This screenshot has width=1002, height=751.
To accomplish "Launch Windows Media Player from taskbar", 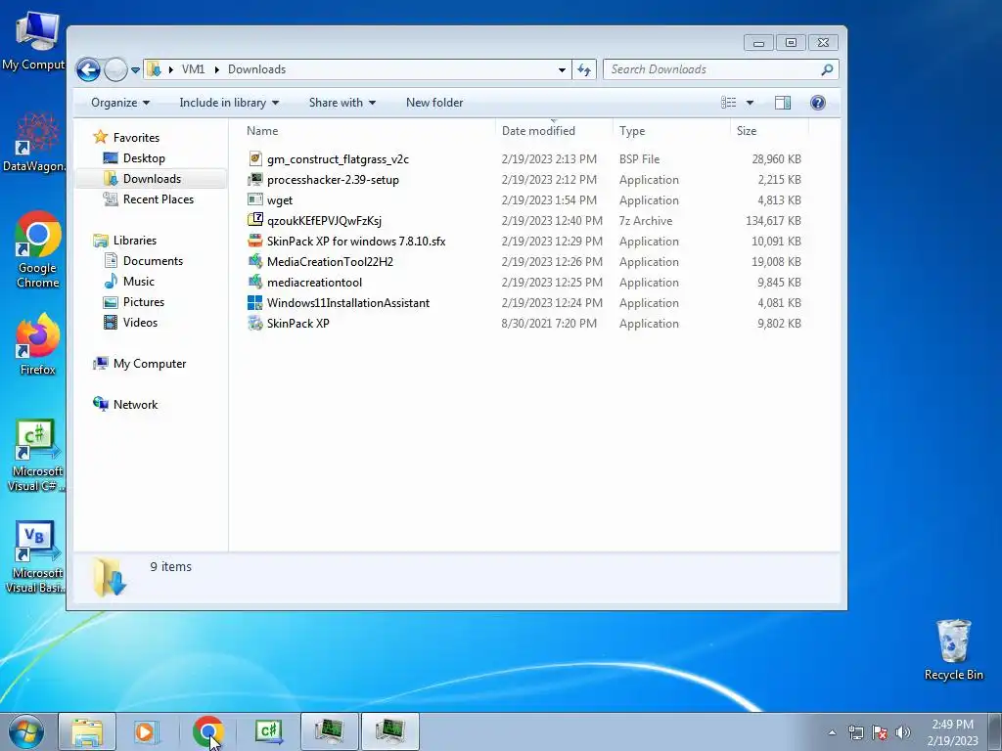I will click(147, 731).
